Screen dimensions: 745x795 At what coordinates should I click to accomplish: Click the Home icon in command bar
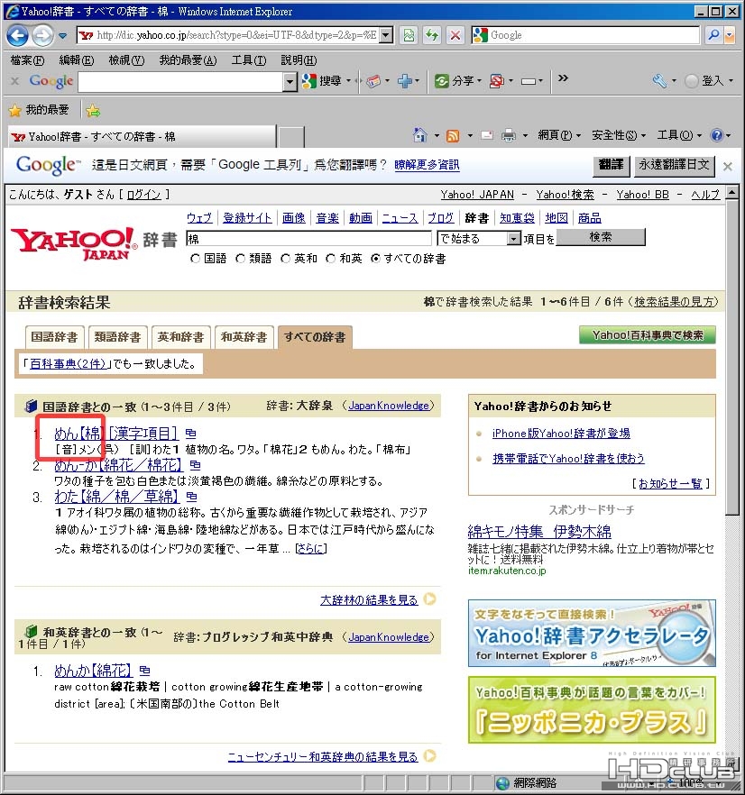click(419, 135)
